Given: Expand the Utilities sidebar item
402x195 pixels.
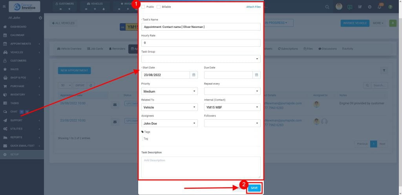Looking at the screenshot, I should 22,129.
